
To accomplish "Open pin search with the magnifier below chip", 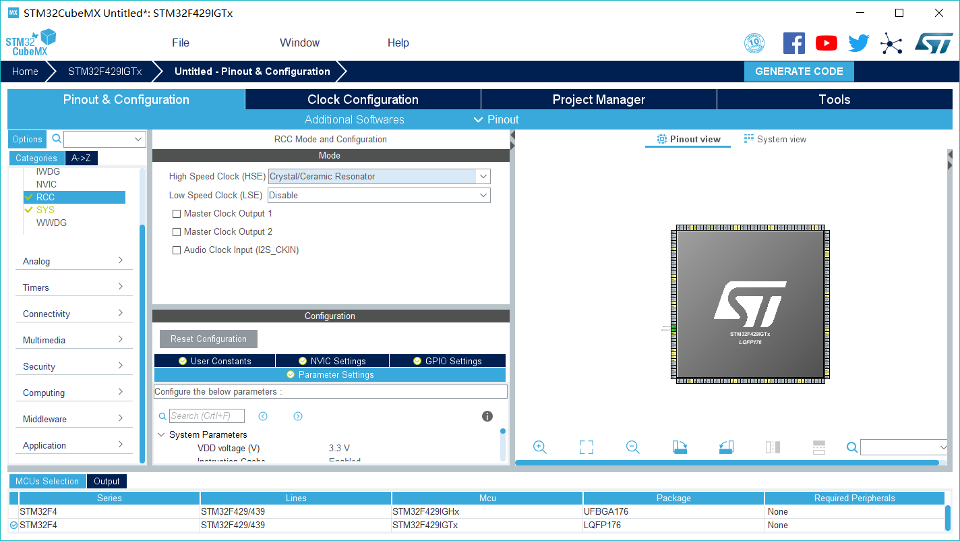I will 851,447.
